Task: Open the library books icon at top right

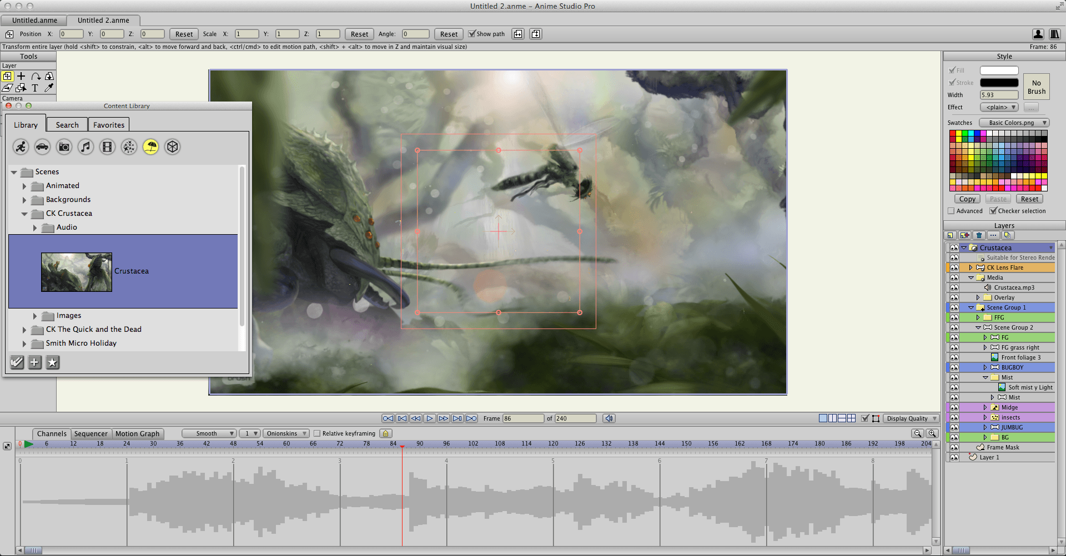Action: pos(1055,34)
